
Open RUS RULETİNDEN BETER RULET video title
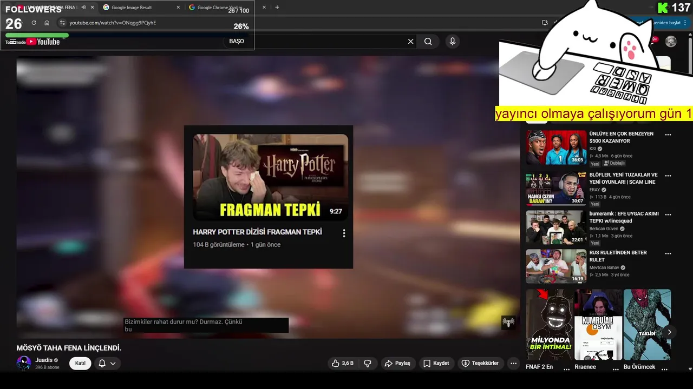(618, 256)
